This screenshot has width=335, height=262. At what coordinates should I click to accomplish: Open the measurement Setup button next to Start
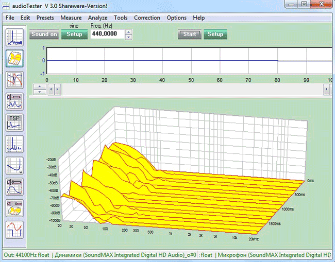pos(215,34)
